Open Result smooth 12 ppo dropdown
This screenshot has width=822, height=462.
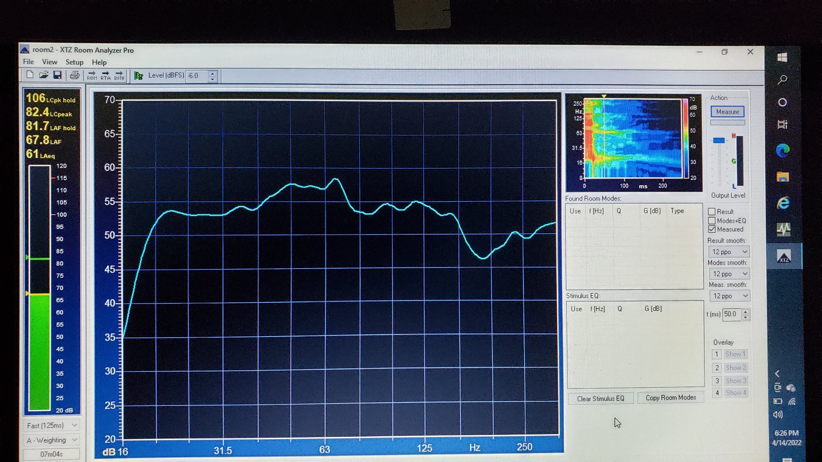click(x=729, y=252)
